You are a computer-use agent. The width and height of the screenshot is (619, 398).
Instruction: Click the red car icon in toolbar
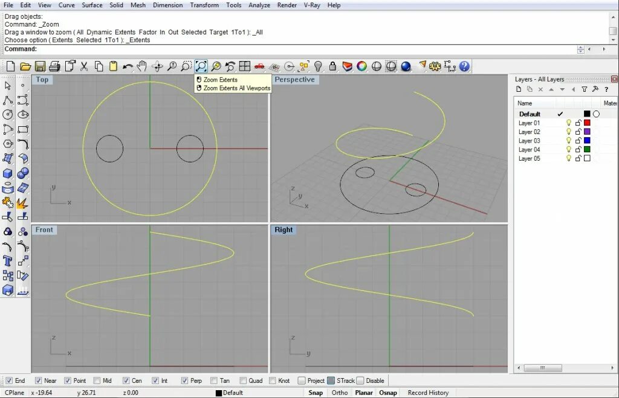point(259,66)
